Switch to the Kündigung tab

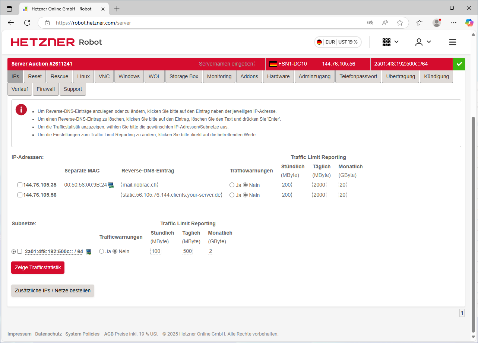[x=436, y=76]
